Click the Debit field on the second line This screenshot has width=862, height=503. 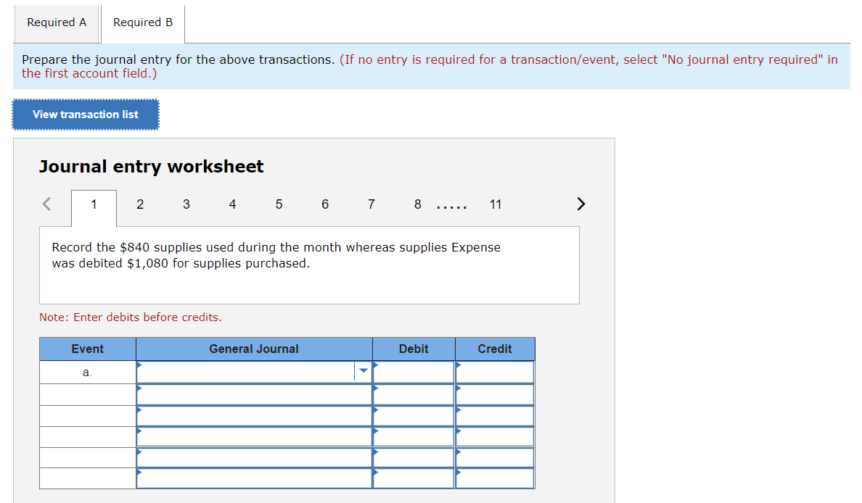414,394
